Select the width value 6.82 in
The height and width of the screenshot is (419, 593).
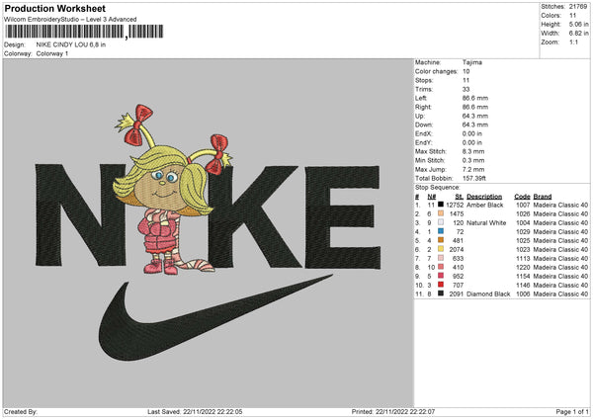(579, 34)
